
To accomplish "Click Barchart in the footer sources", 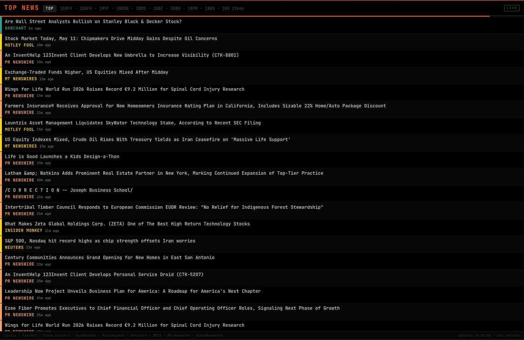I will (139, 335).
